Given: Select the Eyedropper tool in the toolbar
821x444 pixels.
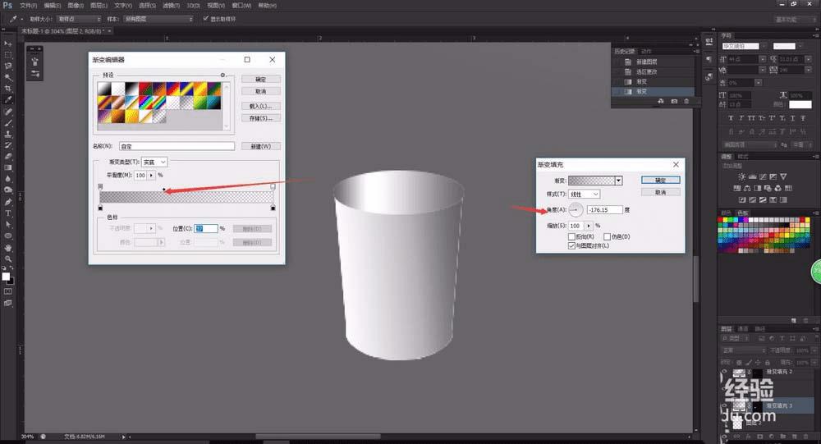Looking at the screenshot, I should [x=8, y=99].
